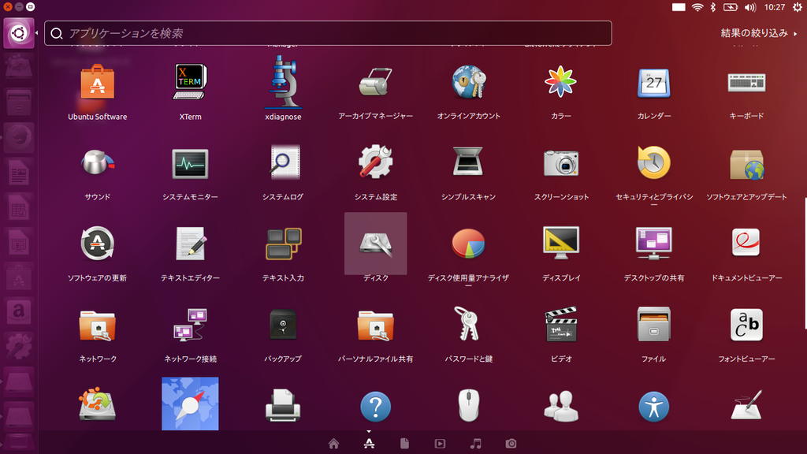
Task: Open the blue help question icon
Action: coord(375,407)
